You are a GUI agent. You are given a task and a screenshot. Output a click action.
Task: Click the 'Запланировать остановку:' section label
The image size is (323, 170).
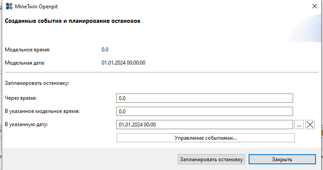tap(37, 83)
